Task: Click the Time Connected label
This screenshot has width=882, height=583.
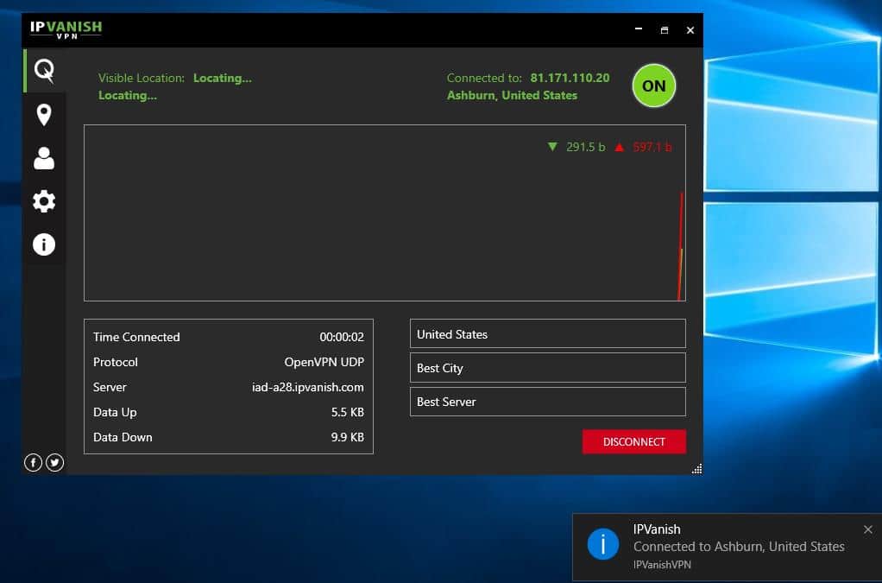Action: [x=136, y=337]
